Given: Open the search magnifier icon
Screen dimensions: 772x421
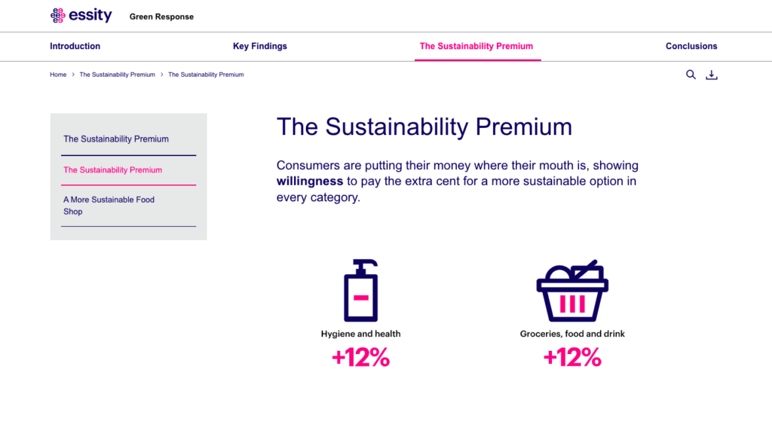Looking at the screenshot, I should [x=691, y=75].
